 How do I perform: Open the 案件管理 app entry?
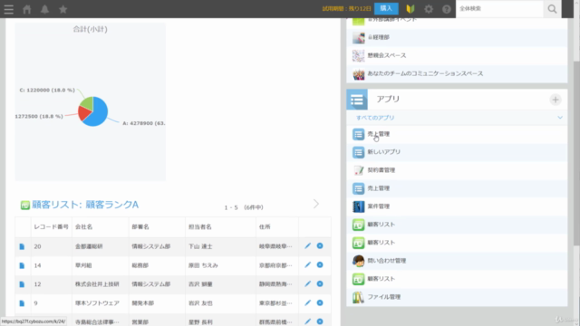pyautogui.click(x=457, y=206)
